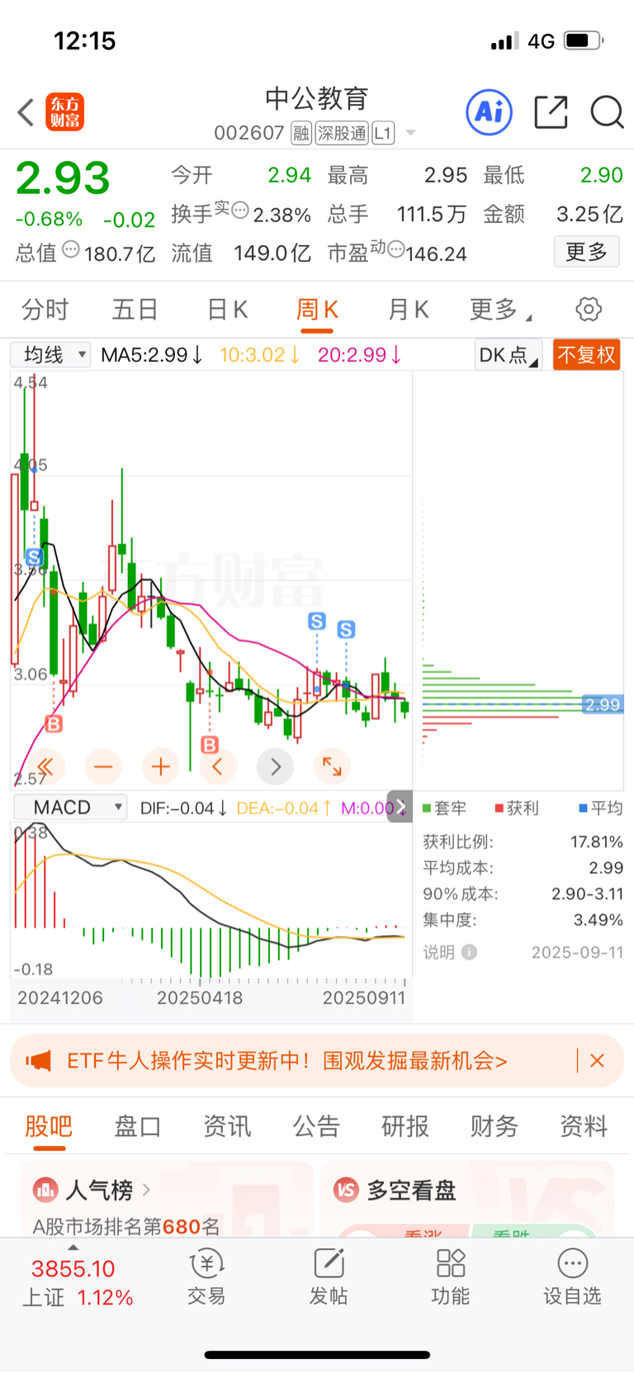The height and width of the screenshot is (1373, 634).
Task: Open 盘口 tab
Action: tap(138, 1126)
